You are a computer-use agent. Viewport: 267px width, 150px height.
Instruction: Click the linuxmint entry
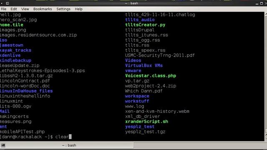11,101
